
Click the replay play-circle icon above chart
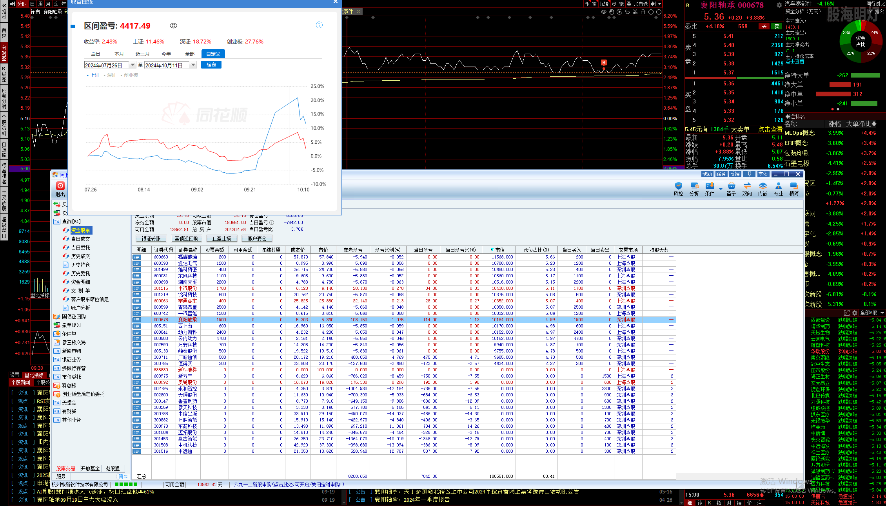point(619,12)
